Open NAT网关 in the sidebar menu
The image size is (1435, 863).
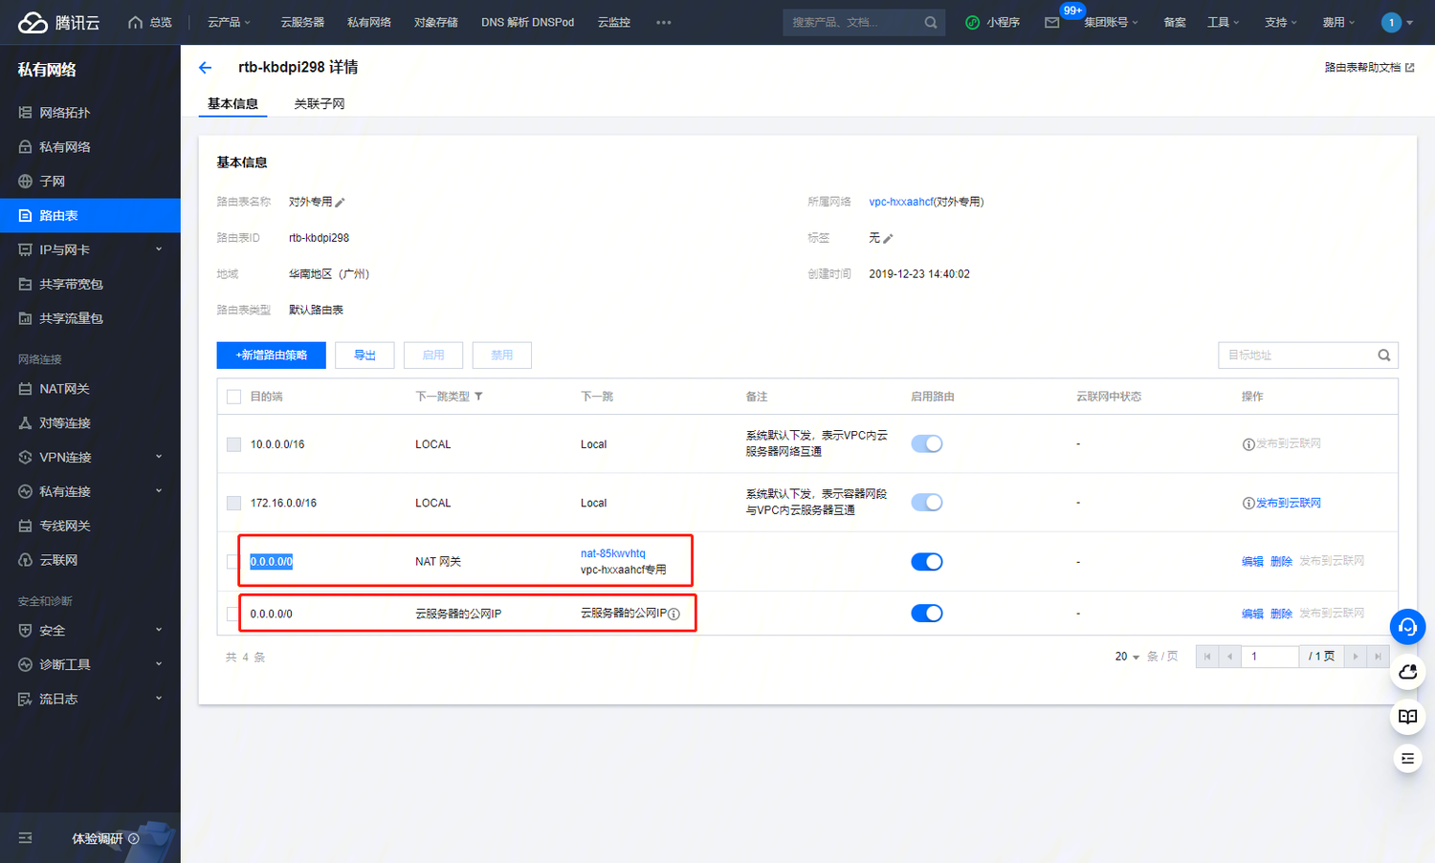click(x=64, y=389)
